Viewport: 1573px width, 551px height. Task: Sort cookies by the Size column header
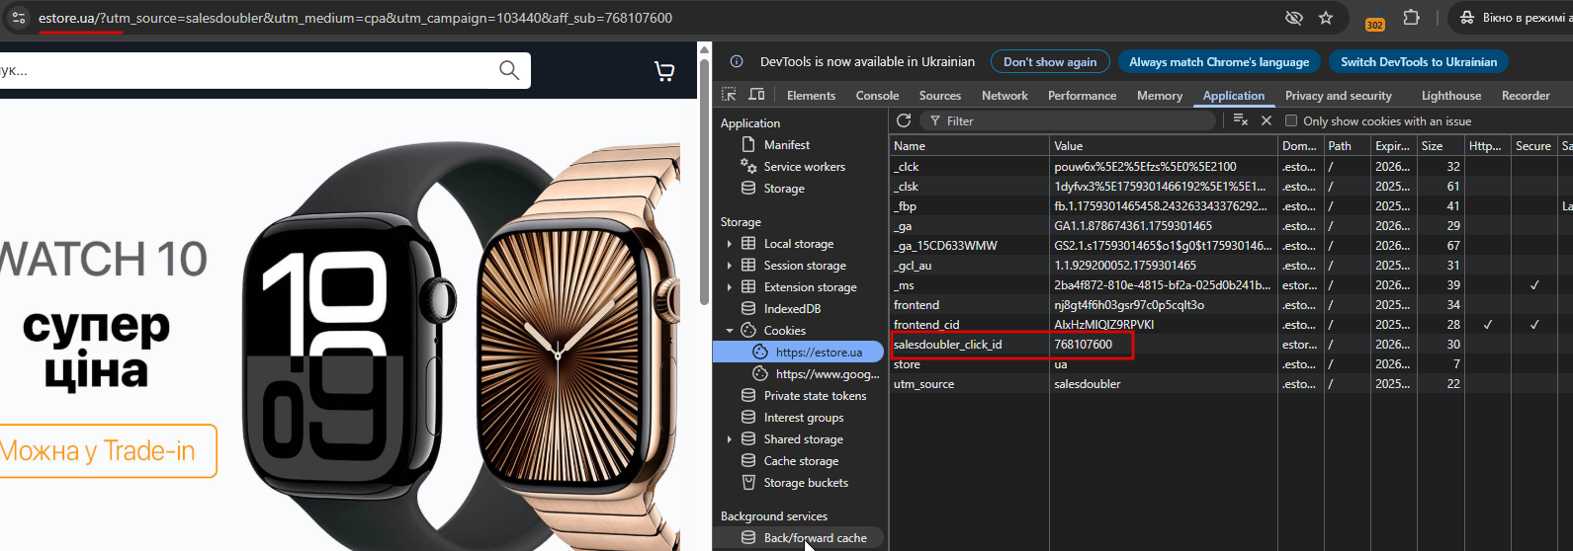click(x=1441, y=145)
